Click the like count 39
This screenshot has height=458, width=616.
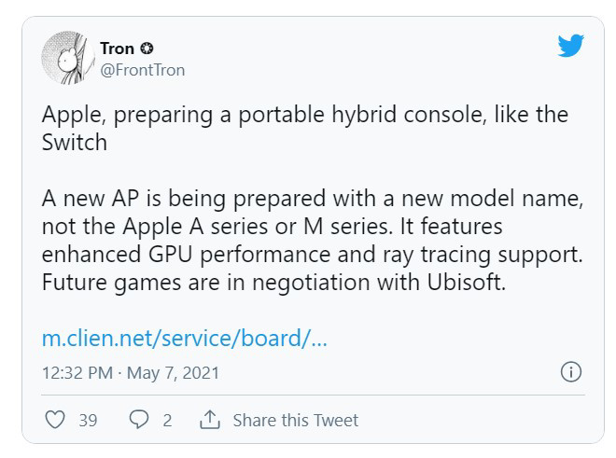coord(88,420)
